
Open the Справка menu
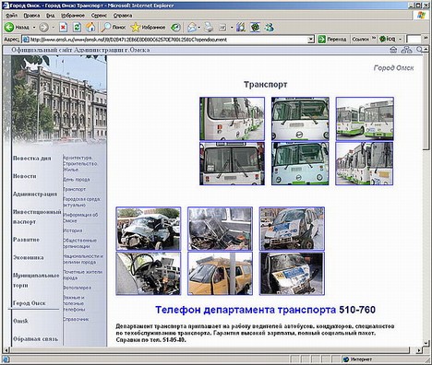(123, 16)
